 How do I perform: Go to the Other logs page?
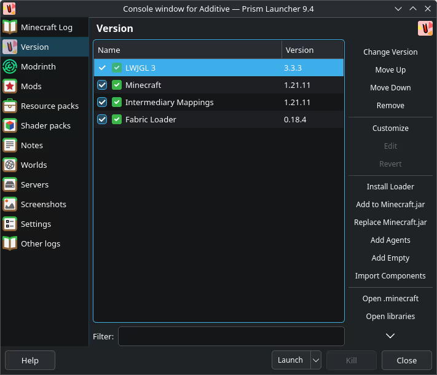point(41,243)
